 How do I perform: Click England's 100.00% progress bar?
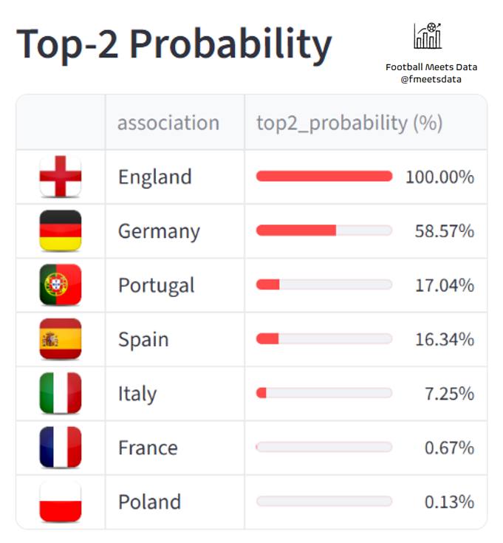coord(324,177)
